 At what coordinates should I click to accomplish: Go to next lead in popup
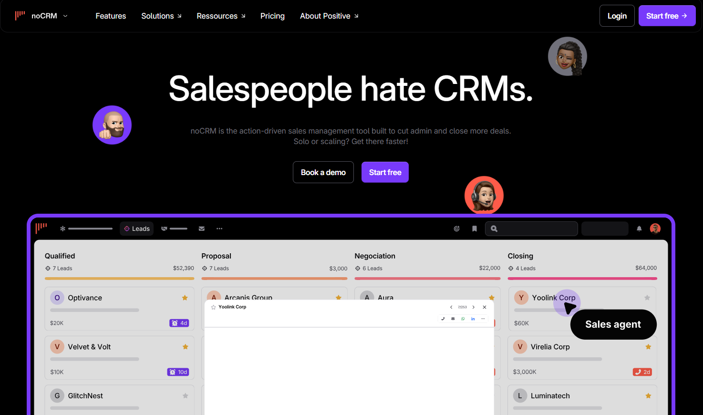[473, 307]
